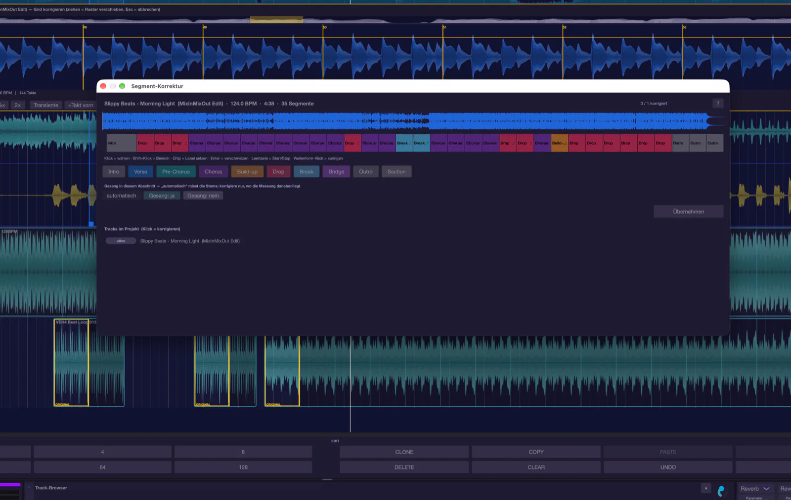Image resolution: width=791 pixels, height=500 pixels.
Task: Assign the Section label chip
Action: [x=396, y=172]
